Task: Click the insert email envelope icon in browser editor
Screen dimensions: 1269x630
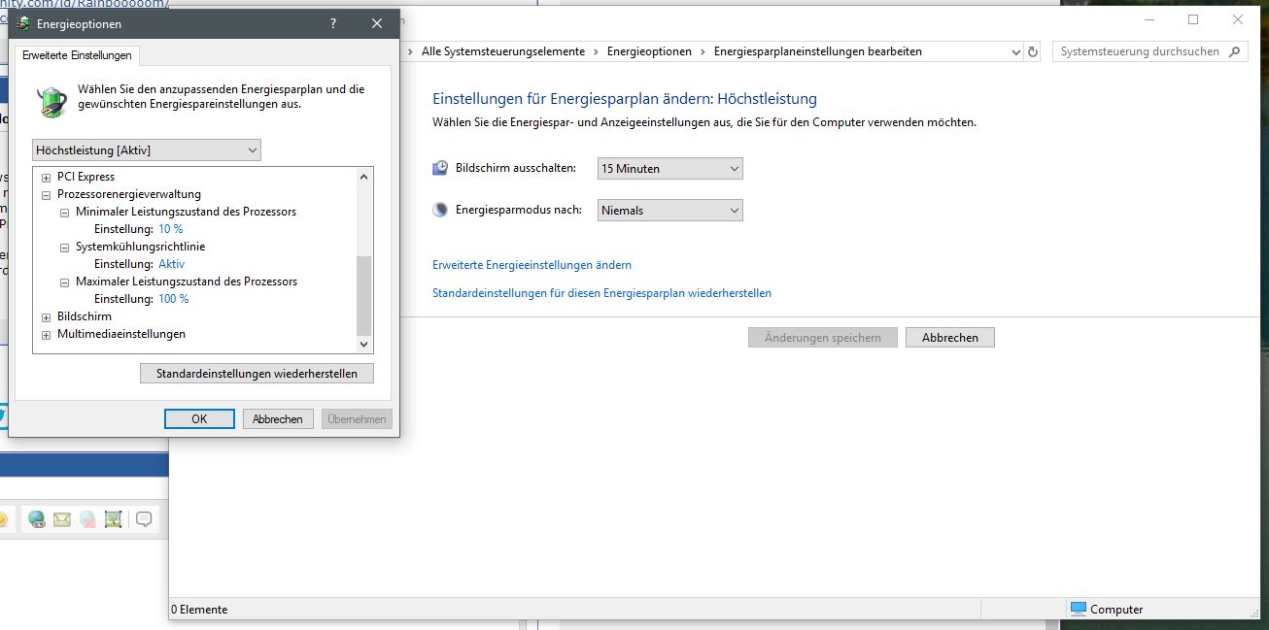Action: point(62,519)
